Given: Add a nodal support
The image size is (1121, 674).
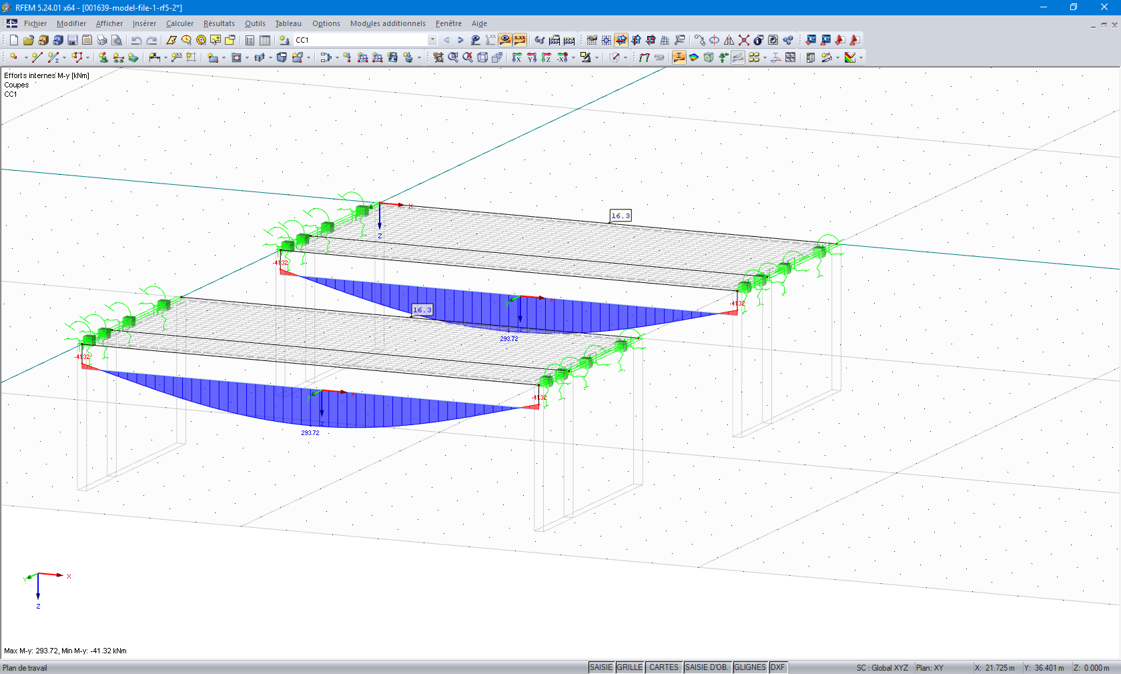Looking at the screenshot, I should point(103,57).
